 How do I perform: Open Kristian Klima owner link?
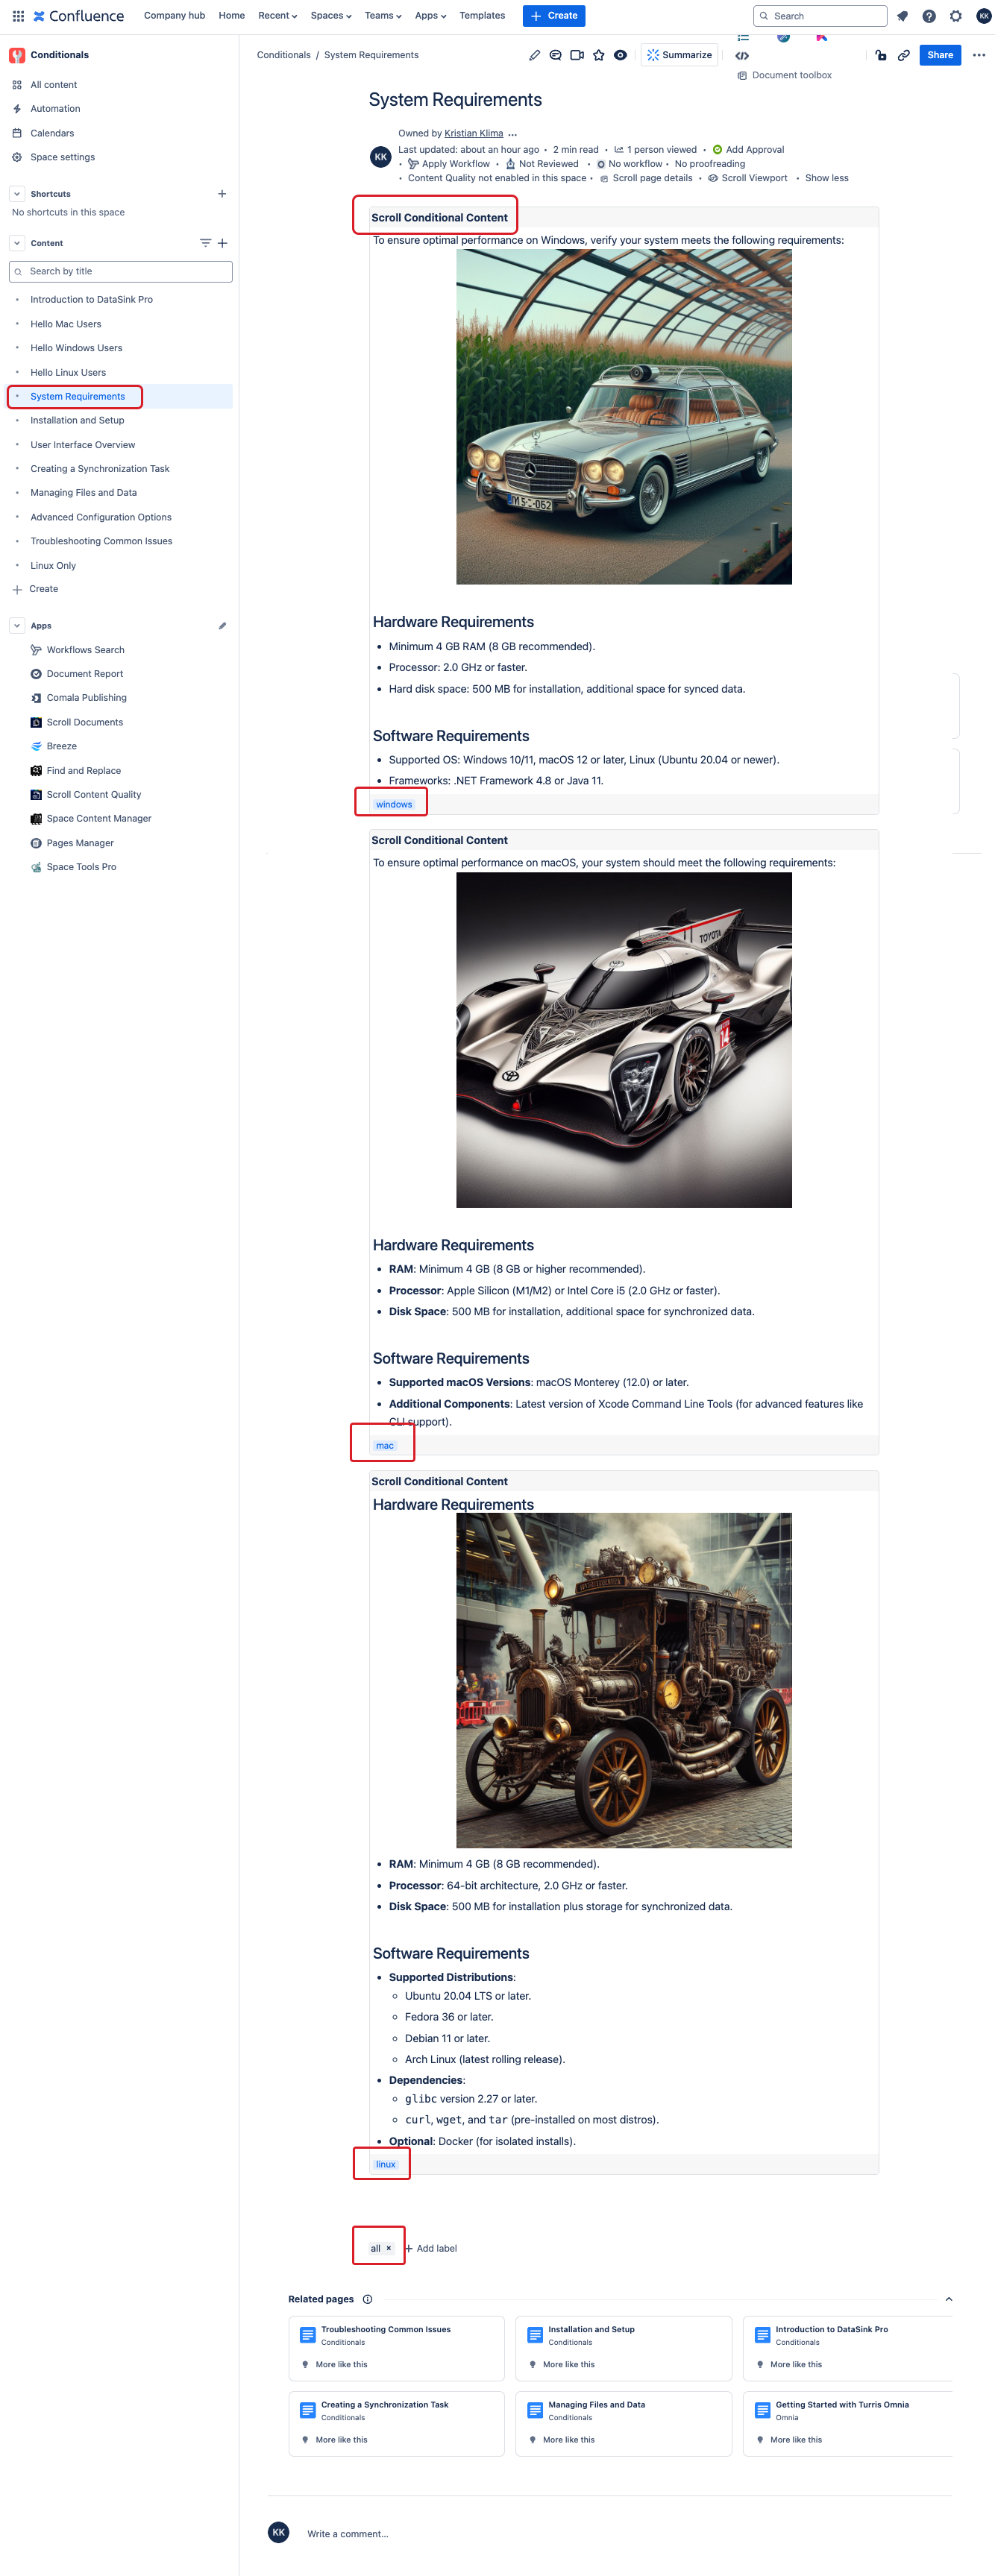(x=473, y=133)
